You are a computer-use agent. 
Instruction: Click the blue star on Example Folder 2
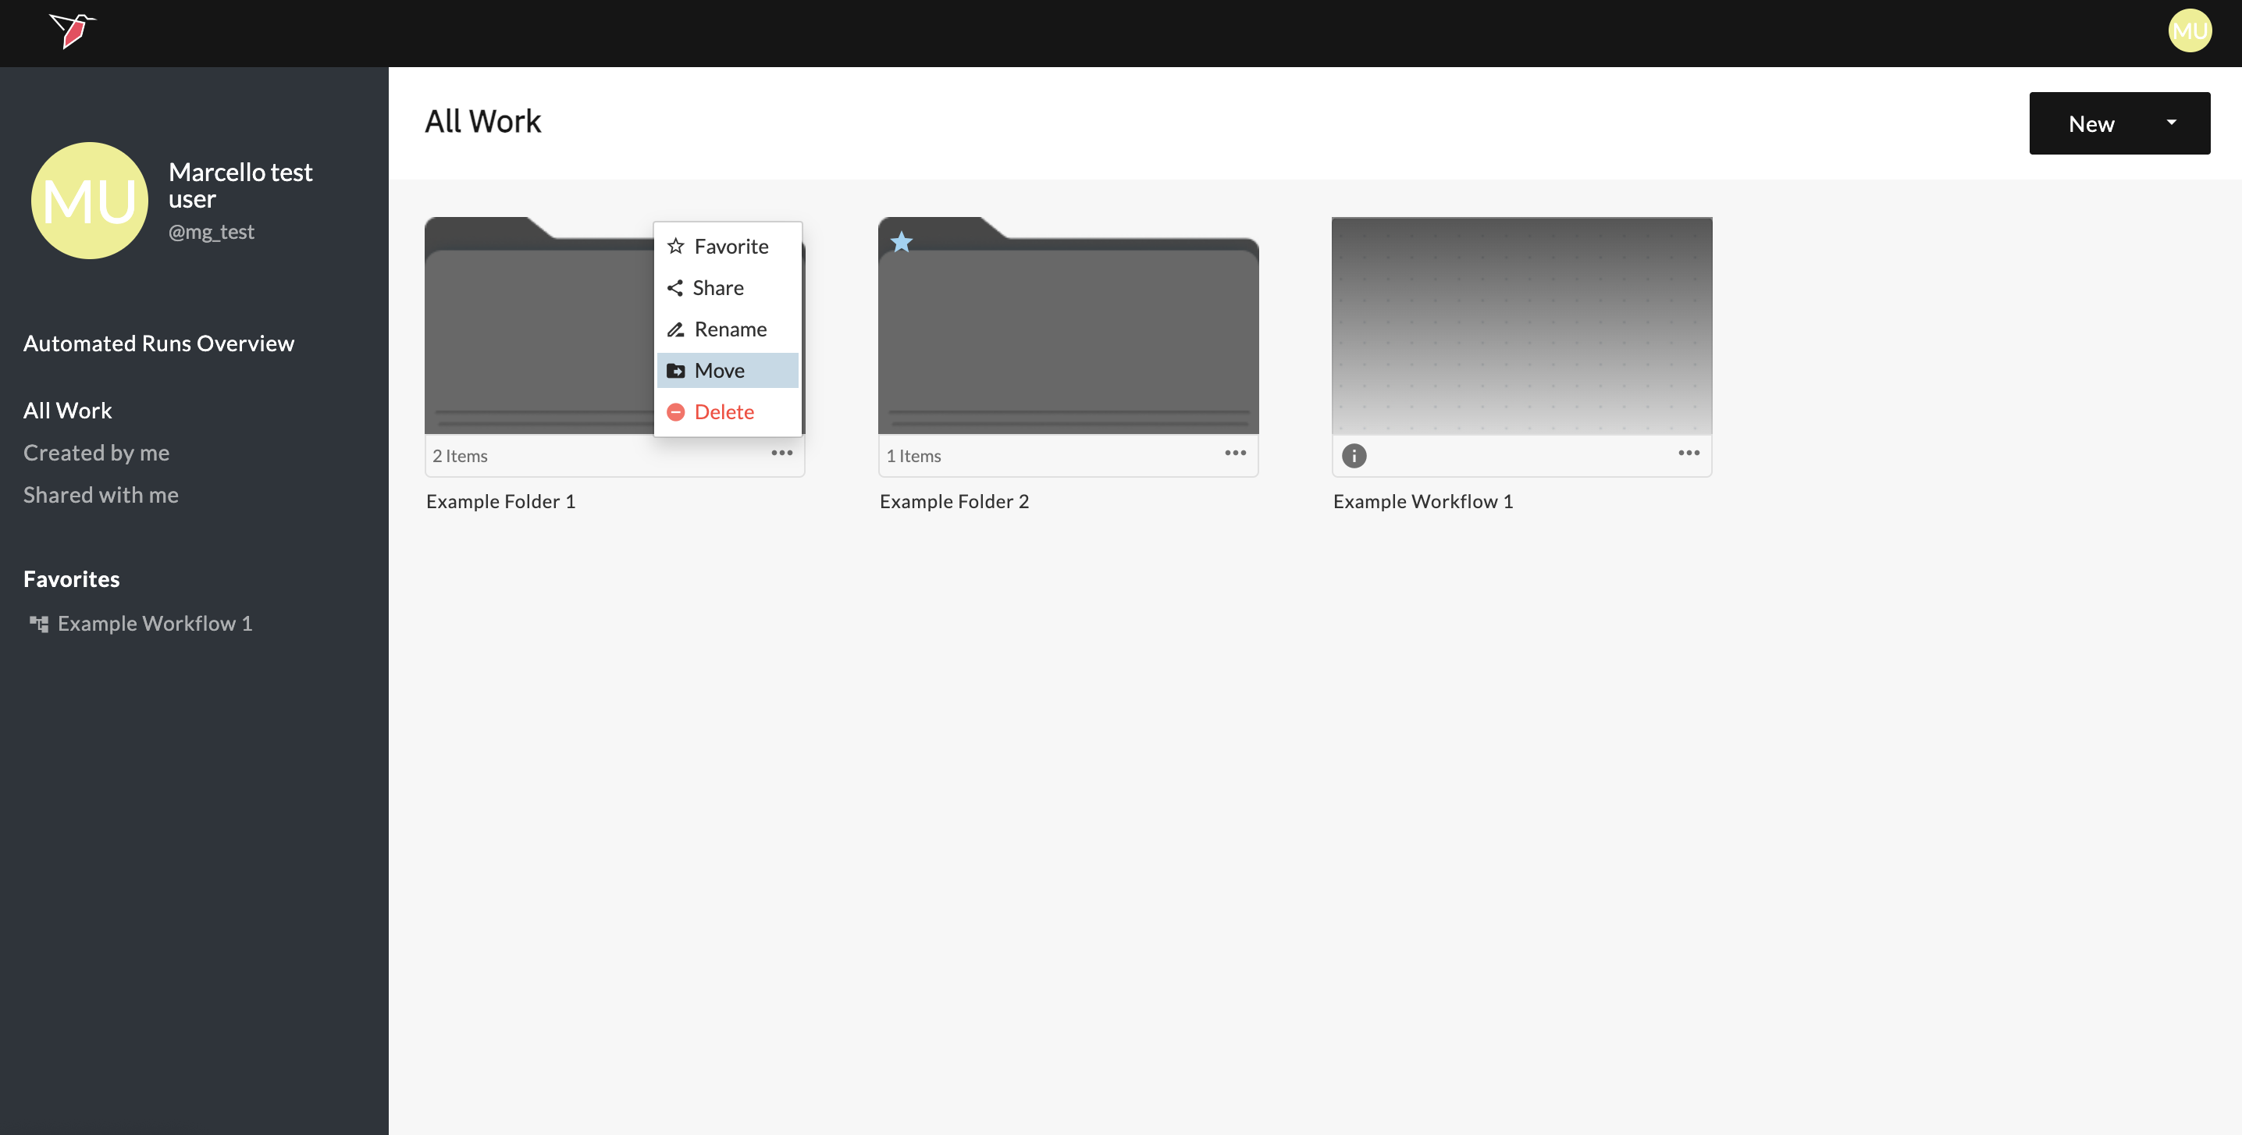(x=901, y=242)
